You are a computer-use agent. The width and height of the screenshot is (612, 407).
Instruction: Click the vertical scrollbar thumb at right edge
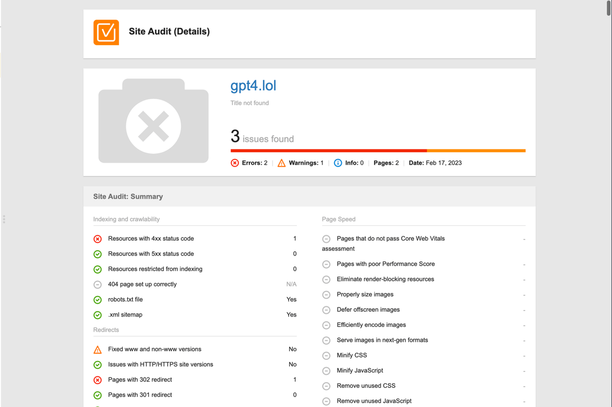[x=609, y=8]
